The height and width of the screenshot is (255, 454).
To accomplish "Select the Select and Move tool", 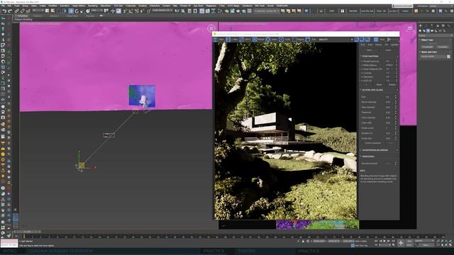I will [x=71, y=11].
